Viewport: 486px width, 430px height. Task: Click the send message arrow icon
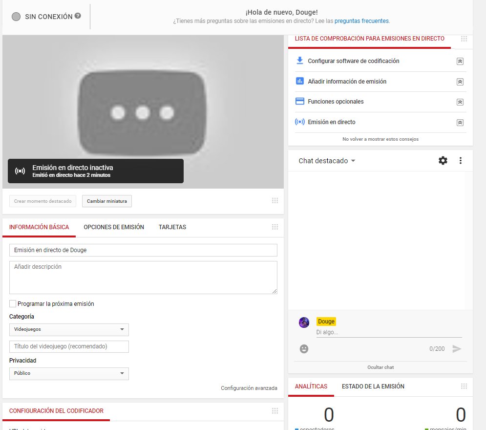pyautogui.click(x=457, y=349)
